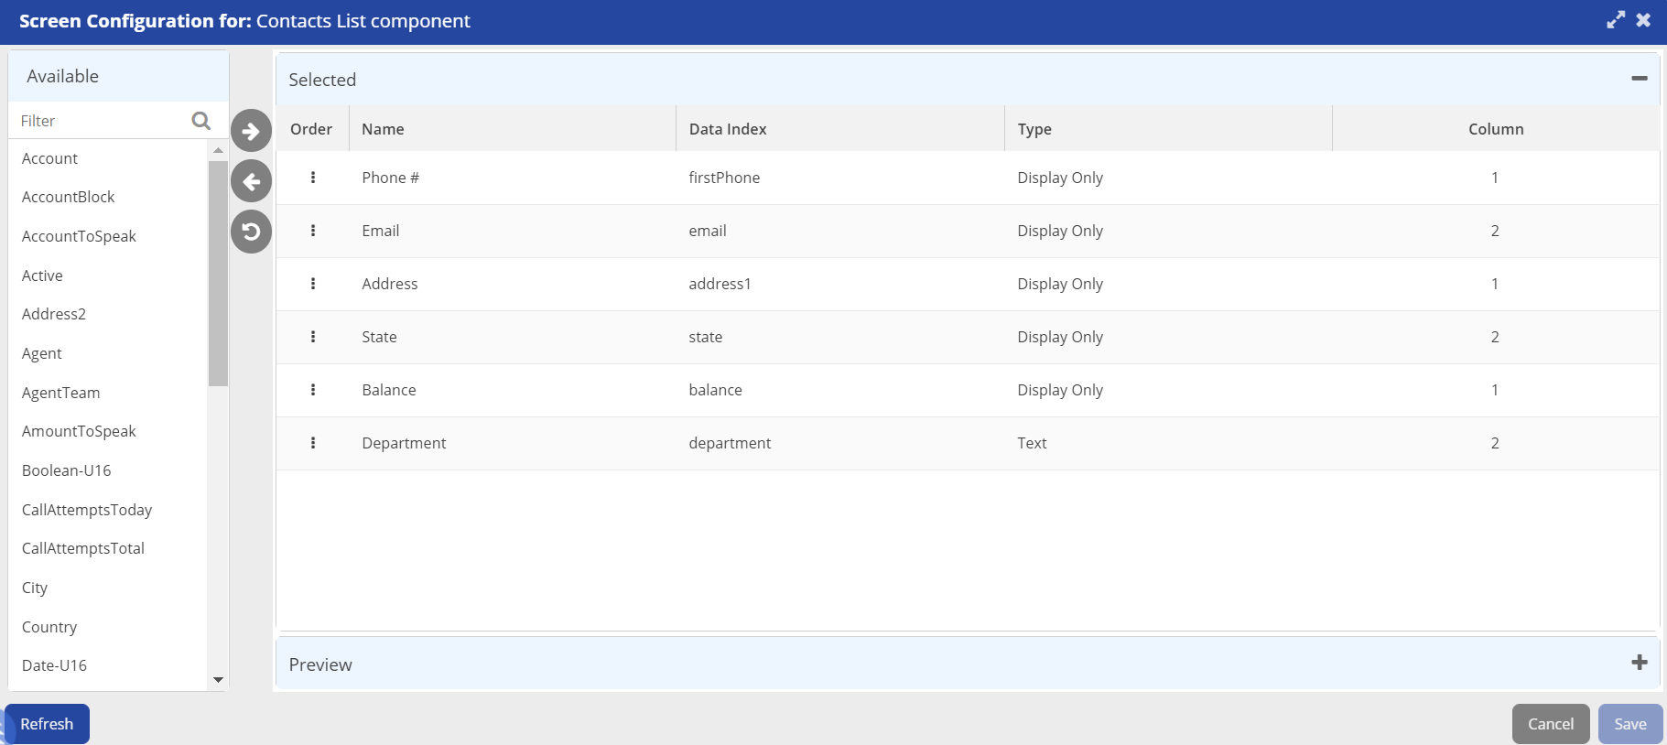Screen dimensions: 1667x745
Task: Click the move-right arrow icon
Action: [x=251, y=131]
